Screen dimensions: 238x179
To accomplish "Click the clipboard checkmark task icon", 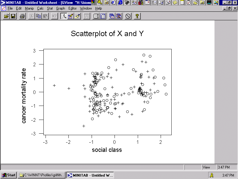I will click(189, 2).
